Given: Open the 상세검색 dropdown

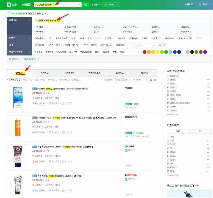Looking at the screenshot, I should point(96,4).
